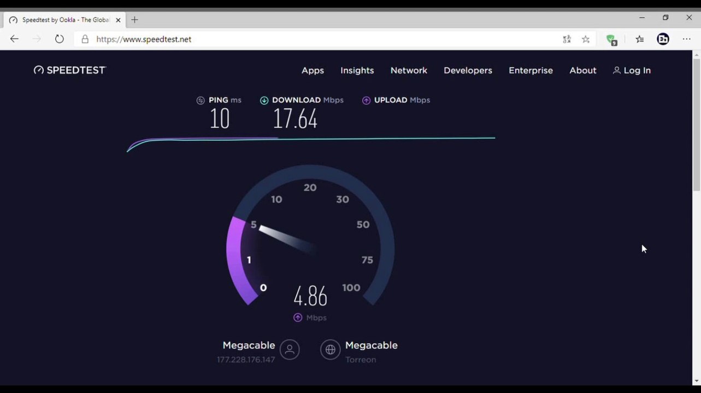Restore down the browser window
The height and width of the screenshot is (393, 701).
pos(665,17)
